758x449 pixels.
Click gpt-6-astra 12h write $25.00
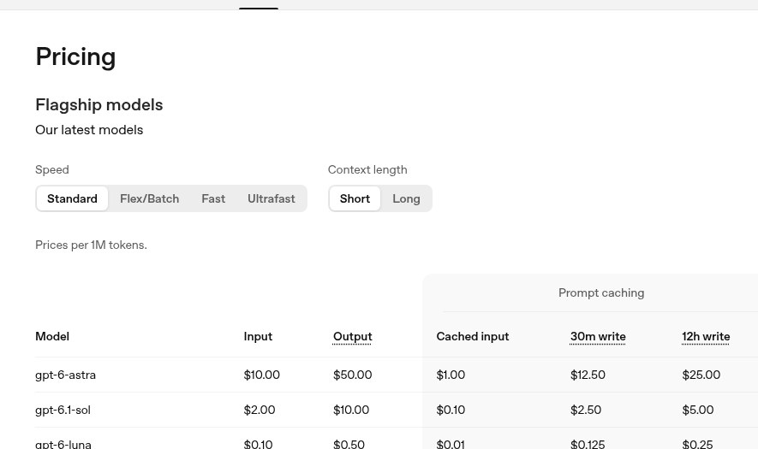701,375
